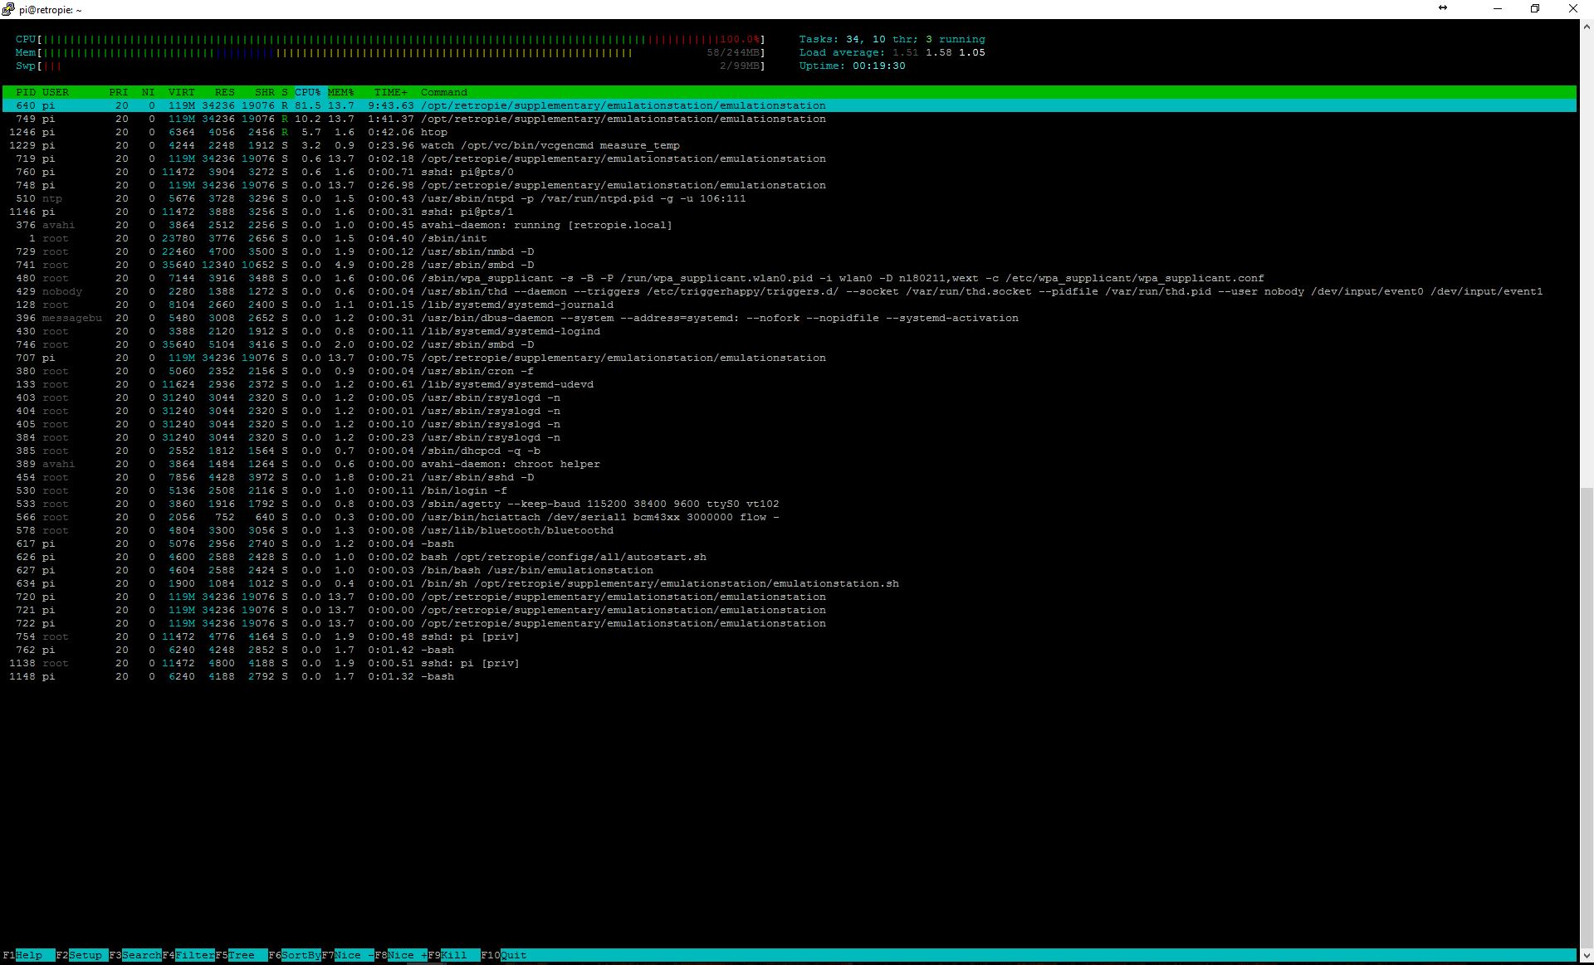Sort by the MEM% column header
Screen dimensions: 1594x965
coord(340,92)
